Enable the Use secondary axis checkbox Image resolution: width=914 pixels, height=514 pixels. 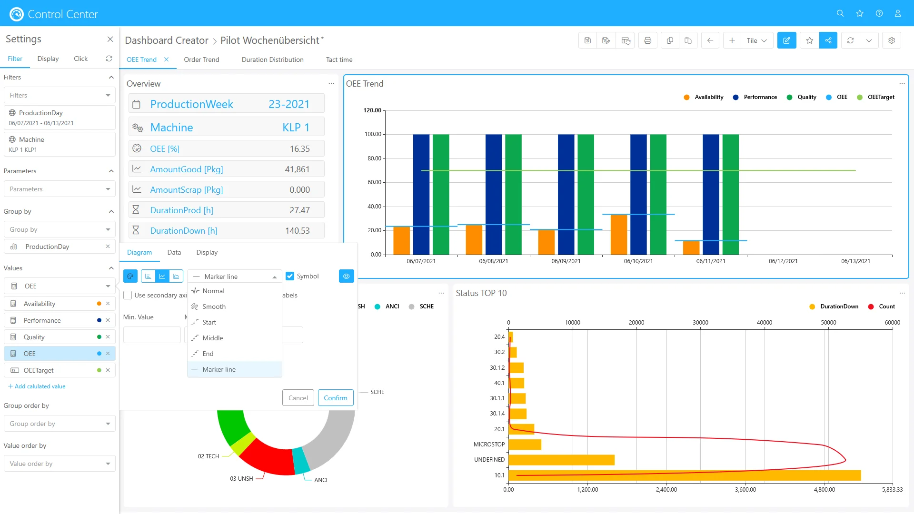[x=128, y=295]
